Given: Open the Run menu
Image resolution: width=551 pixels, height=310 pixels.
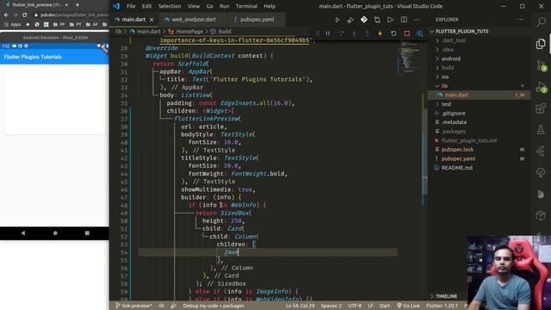Looking at the screenshot, I should point(224,6).
